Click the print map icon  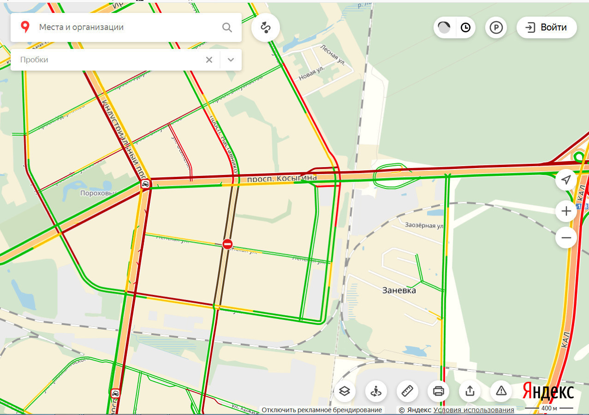[439, 391]
